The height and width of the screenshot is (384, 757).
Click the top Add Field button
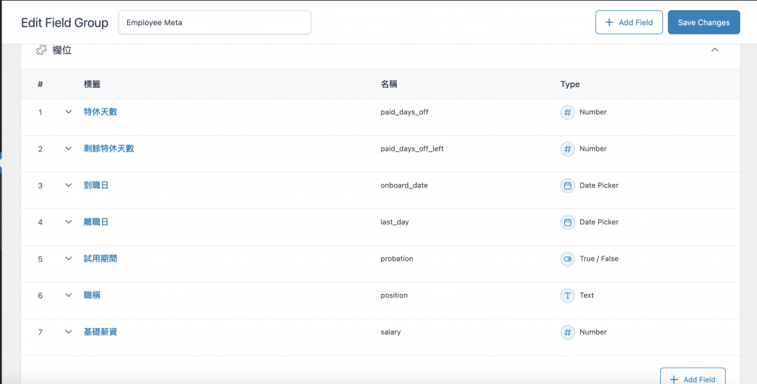pos(628,22)
